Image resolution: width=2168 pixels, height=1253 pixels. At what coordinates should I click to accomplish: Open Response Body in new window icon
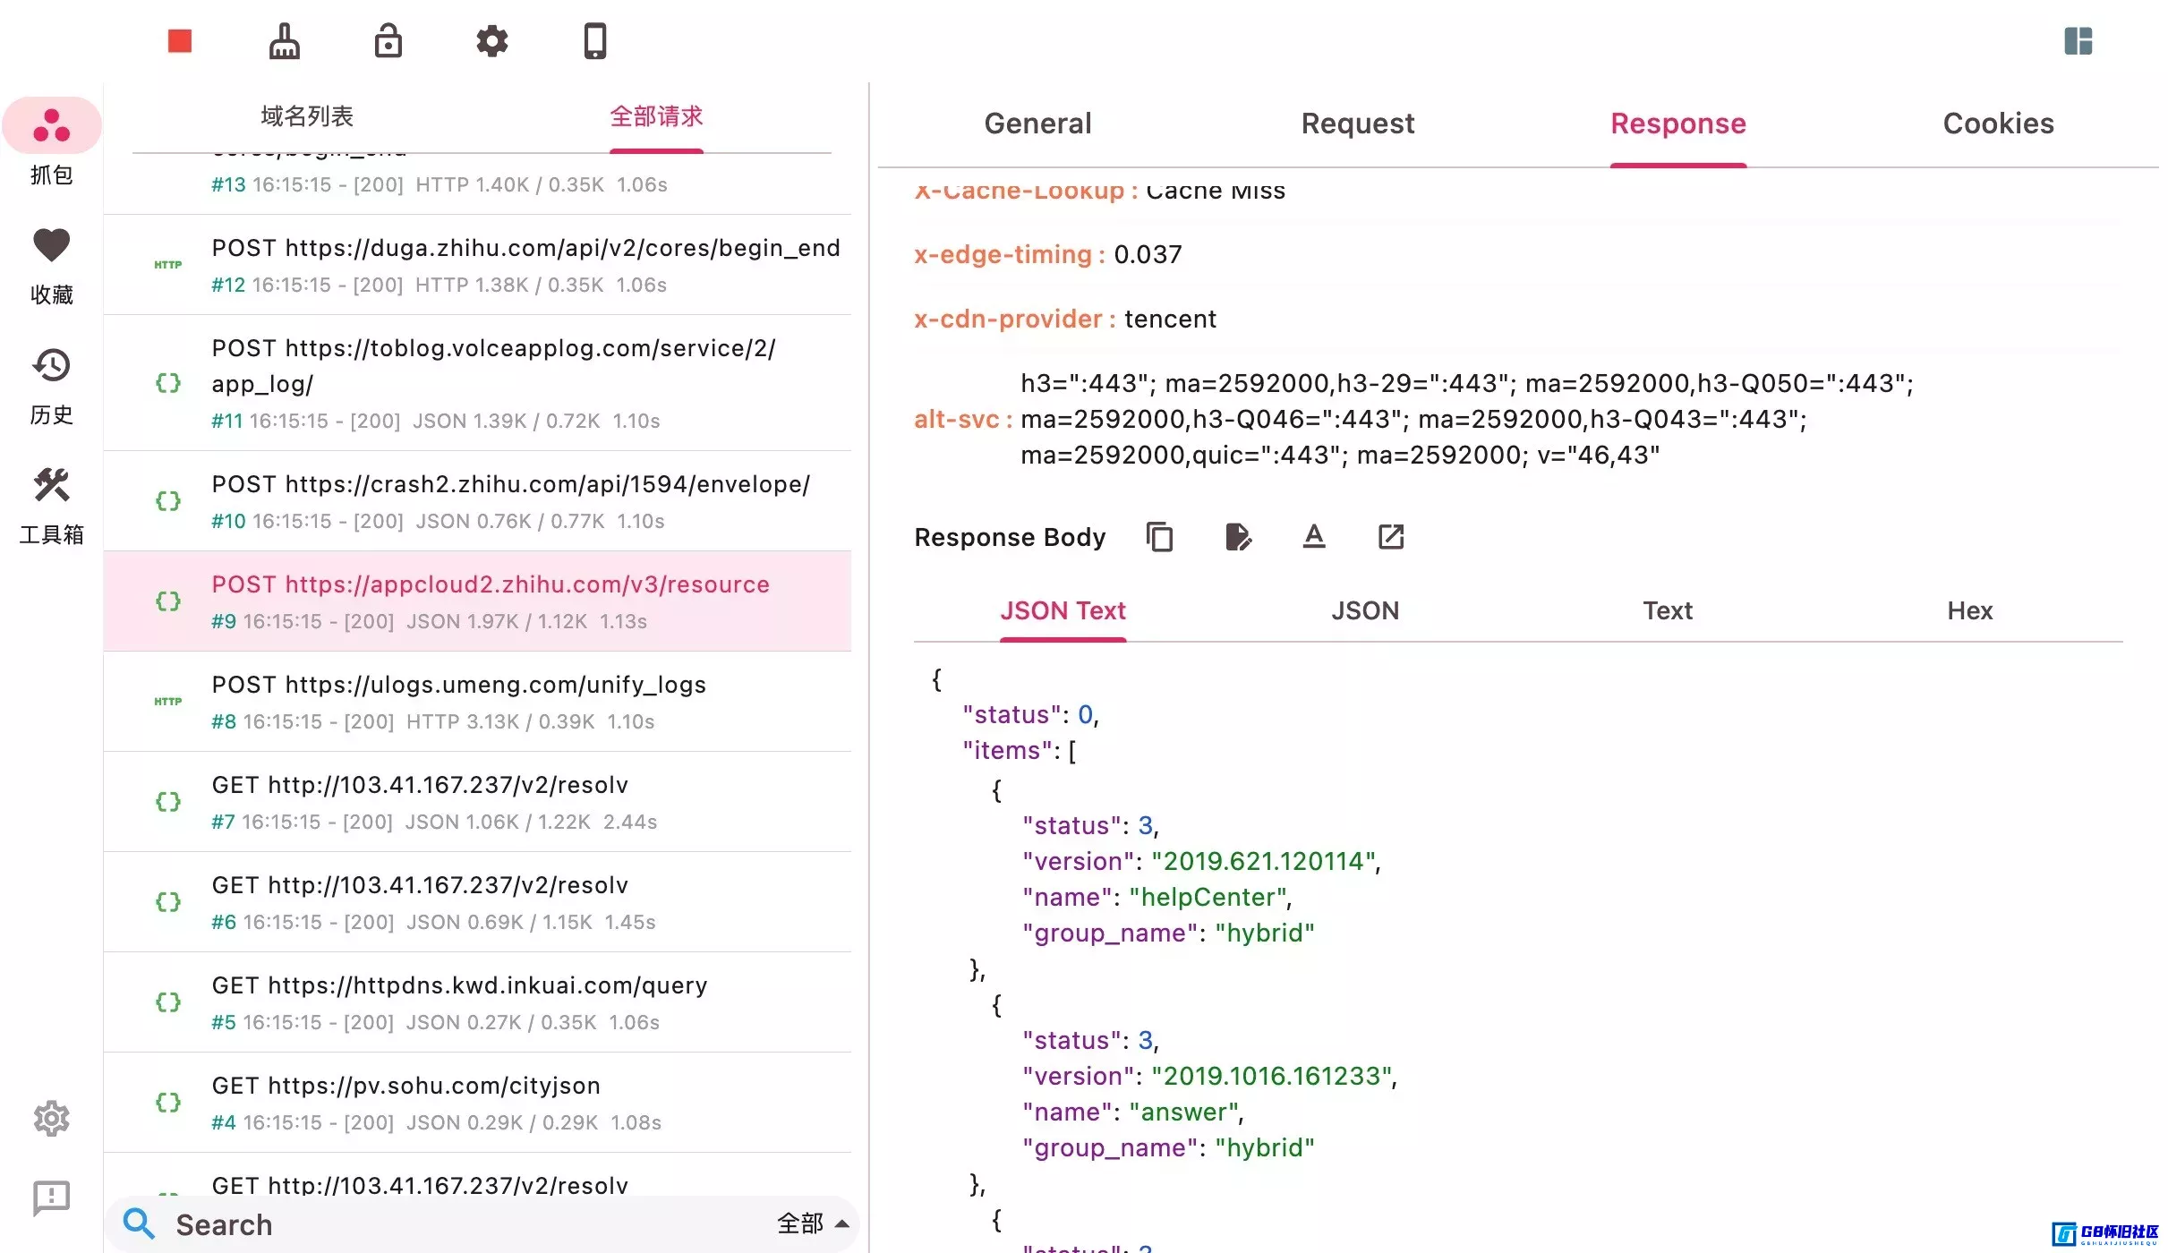[x=1388, y=536]
